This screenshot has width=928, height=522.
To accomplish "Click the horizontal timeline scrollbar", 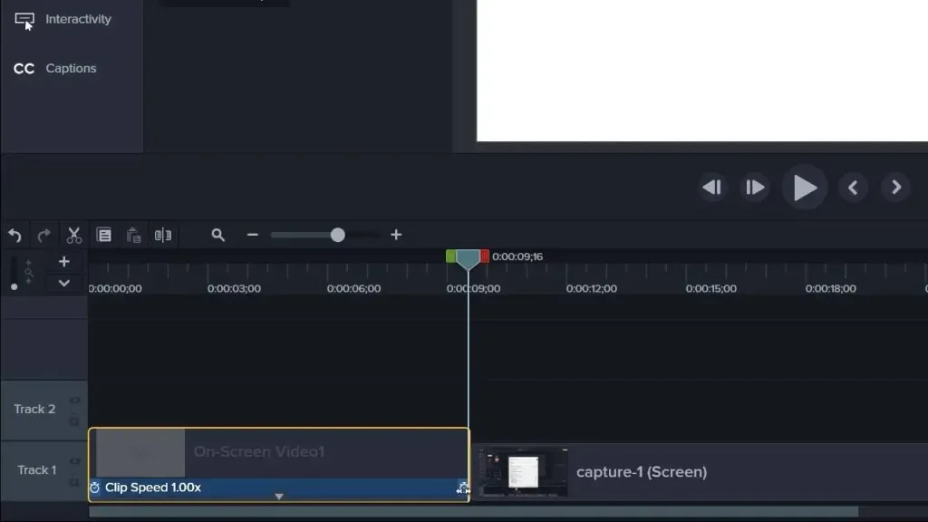I will tap(473, 512).
